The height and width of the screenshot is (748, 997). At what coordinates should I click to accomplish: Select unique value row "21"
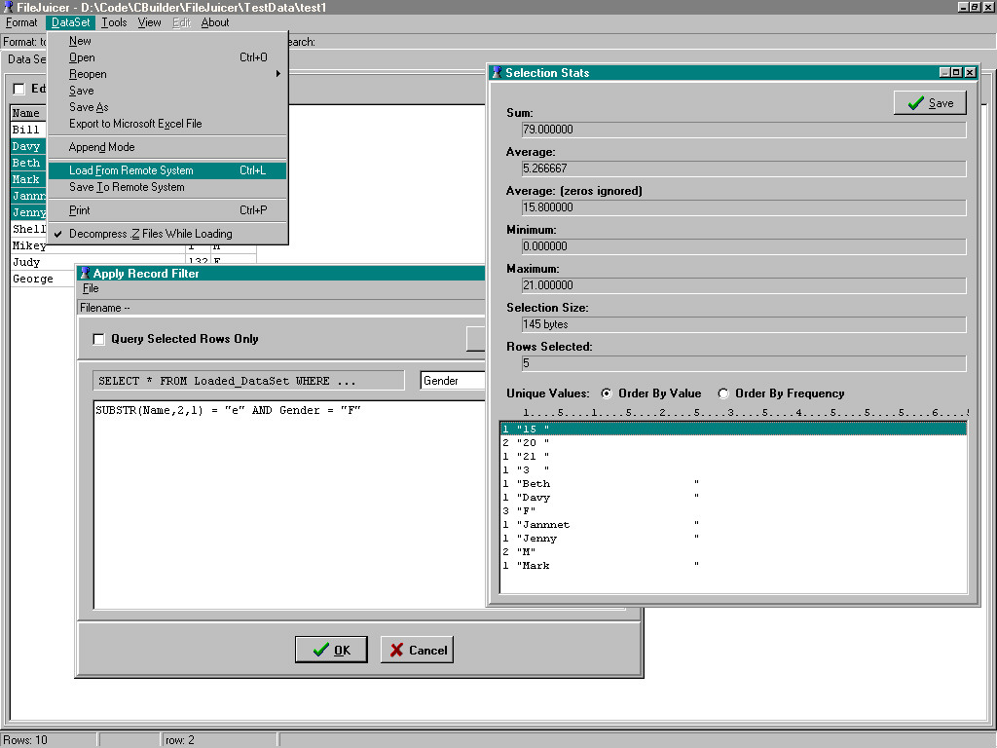pos(734,456)
